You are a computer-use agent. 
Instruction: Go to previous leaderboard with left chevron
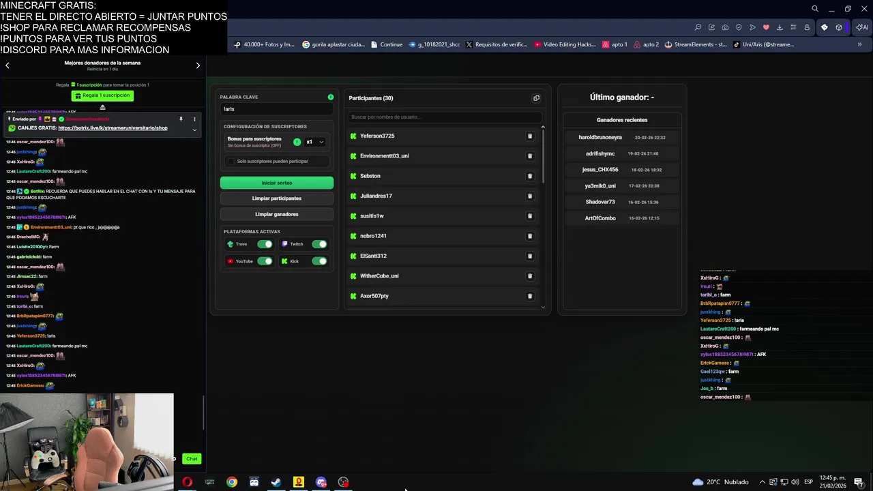(x=8, y=65)
